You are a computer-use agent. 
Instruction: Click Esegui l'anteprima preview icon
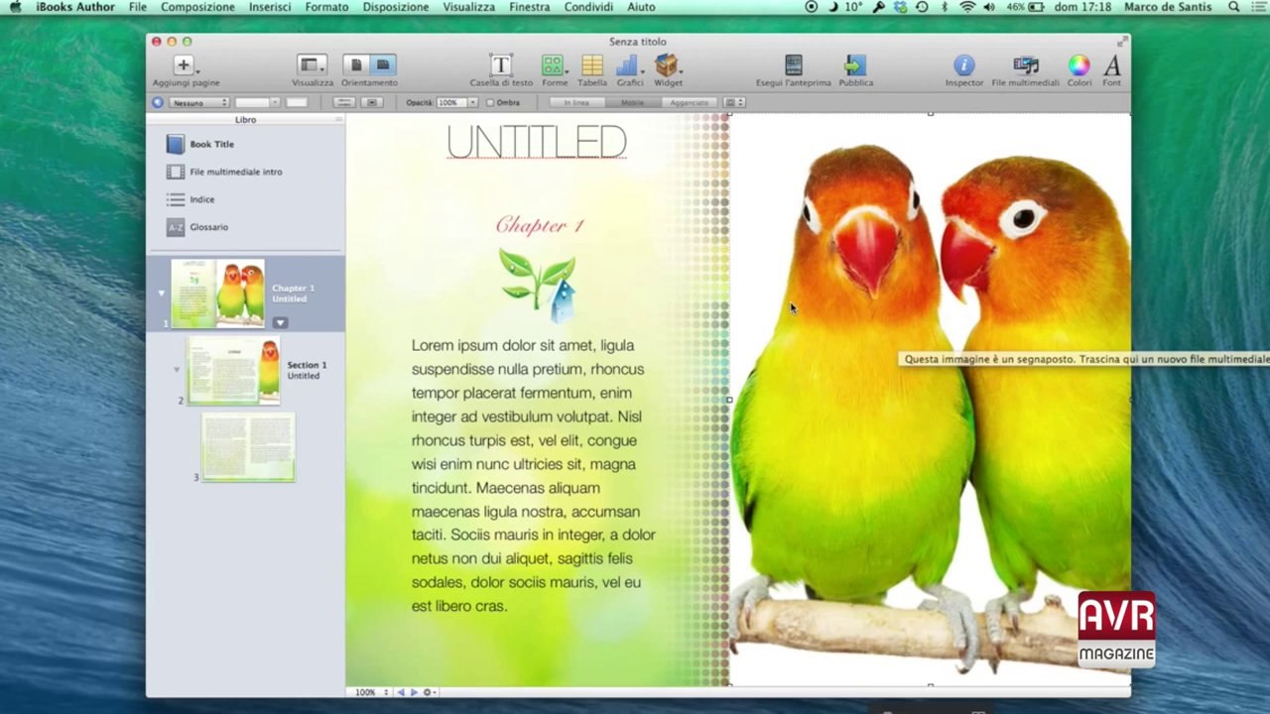coord(793,65)
